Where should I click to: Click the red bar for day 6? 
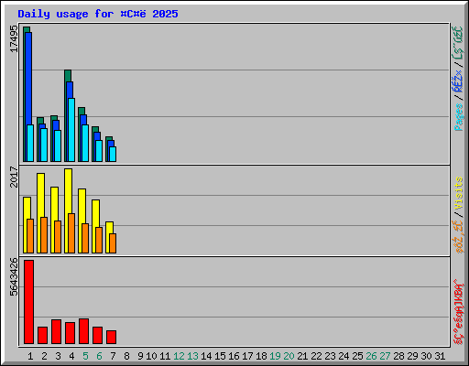(97, 335)
